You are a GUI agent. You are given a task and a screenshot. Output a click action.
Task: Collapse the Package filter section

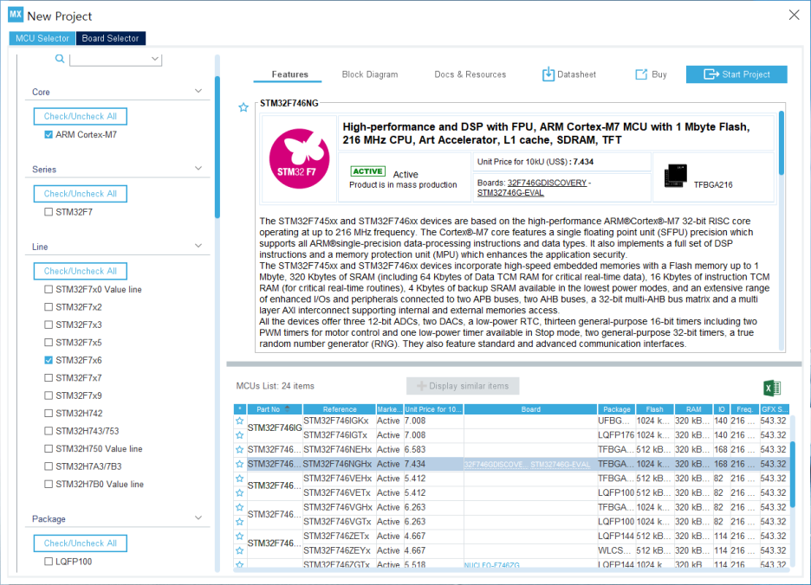198,517
